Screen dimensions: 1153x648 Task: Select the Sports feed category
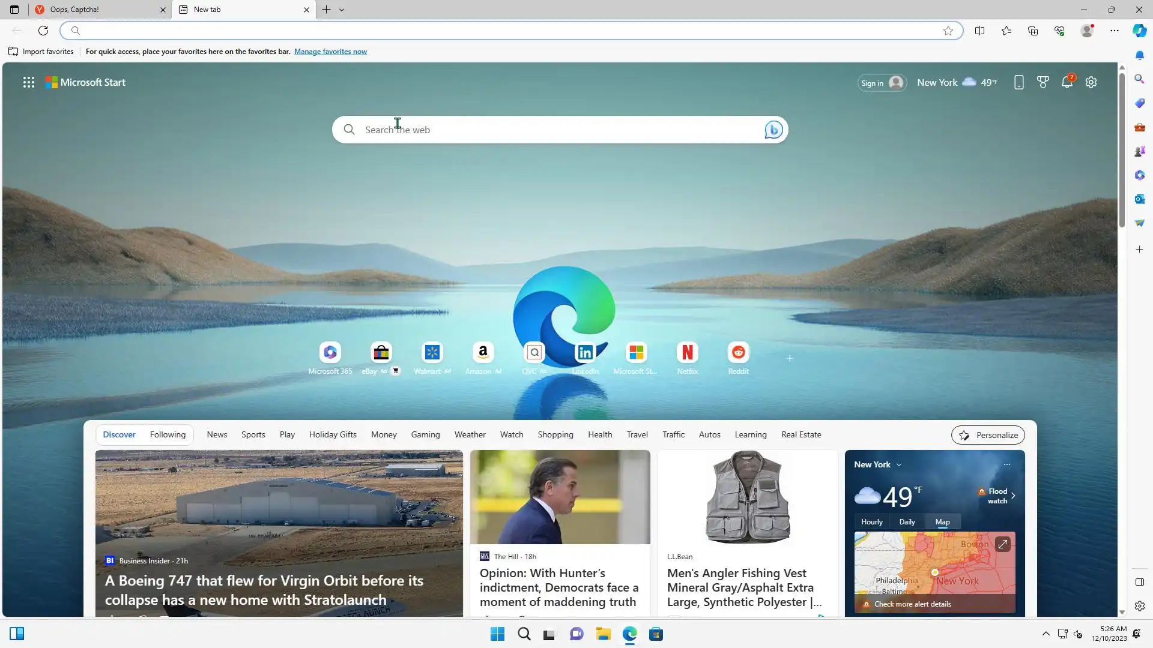click(253, 435)
